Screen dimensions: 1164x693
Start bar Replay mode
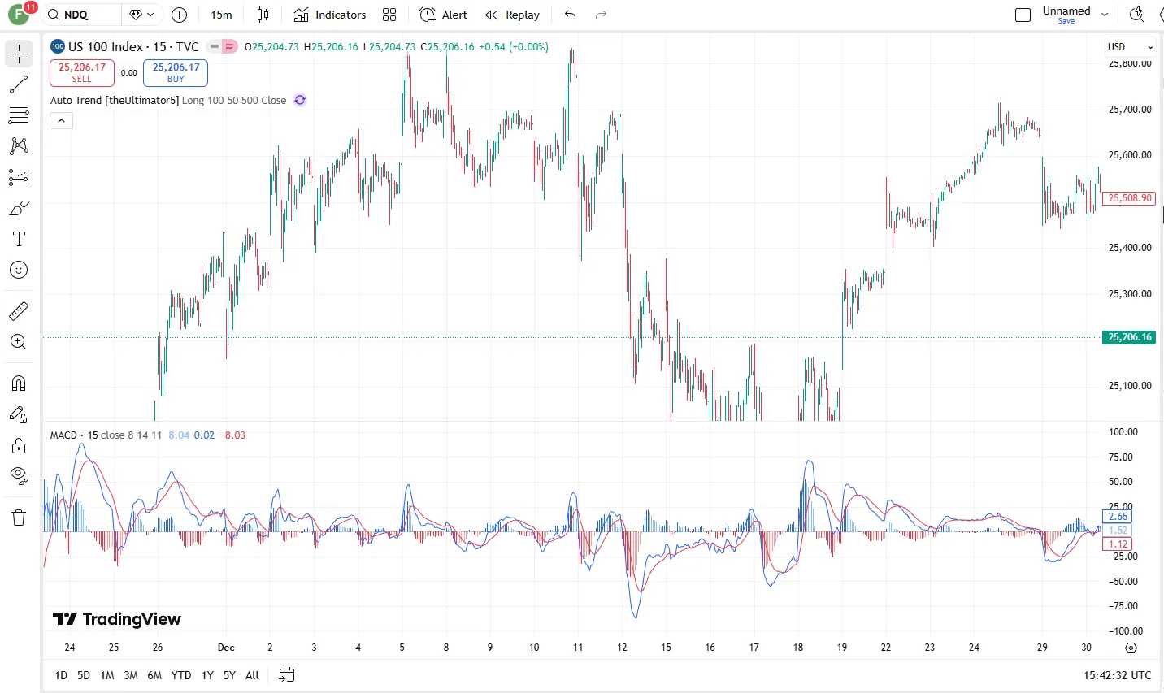[512, 15]
